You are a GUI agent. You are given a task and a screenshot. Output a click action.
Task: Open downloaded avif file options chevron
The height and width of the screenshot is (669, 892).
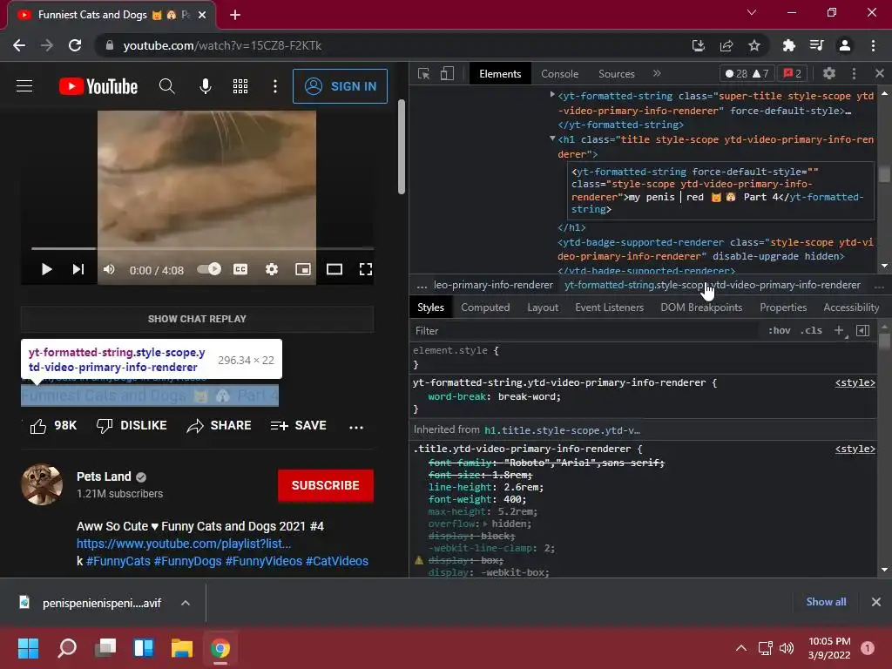point(186,603)
